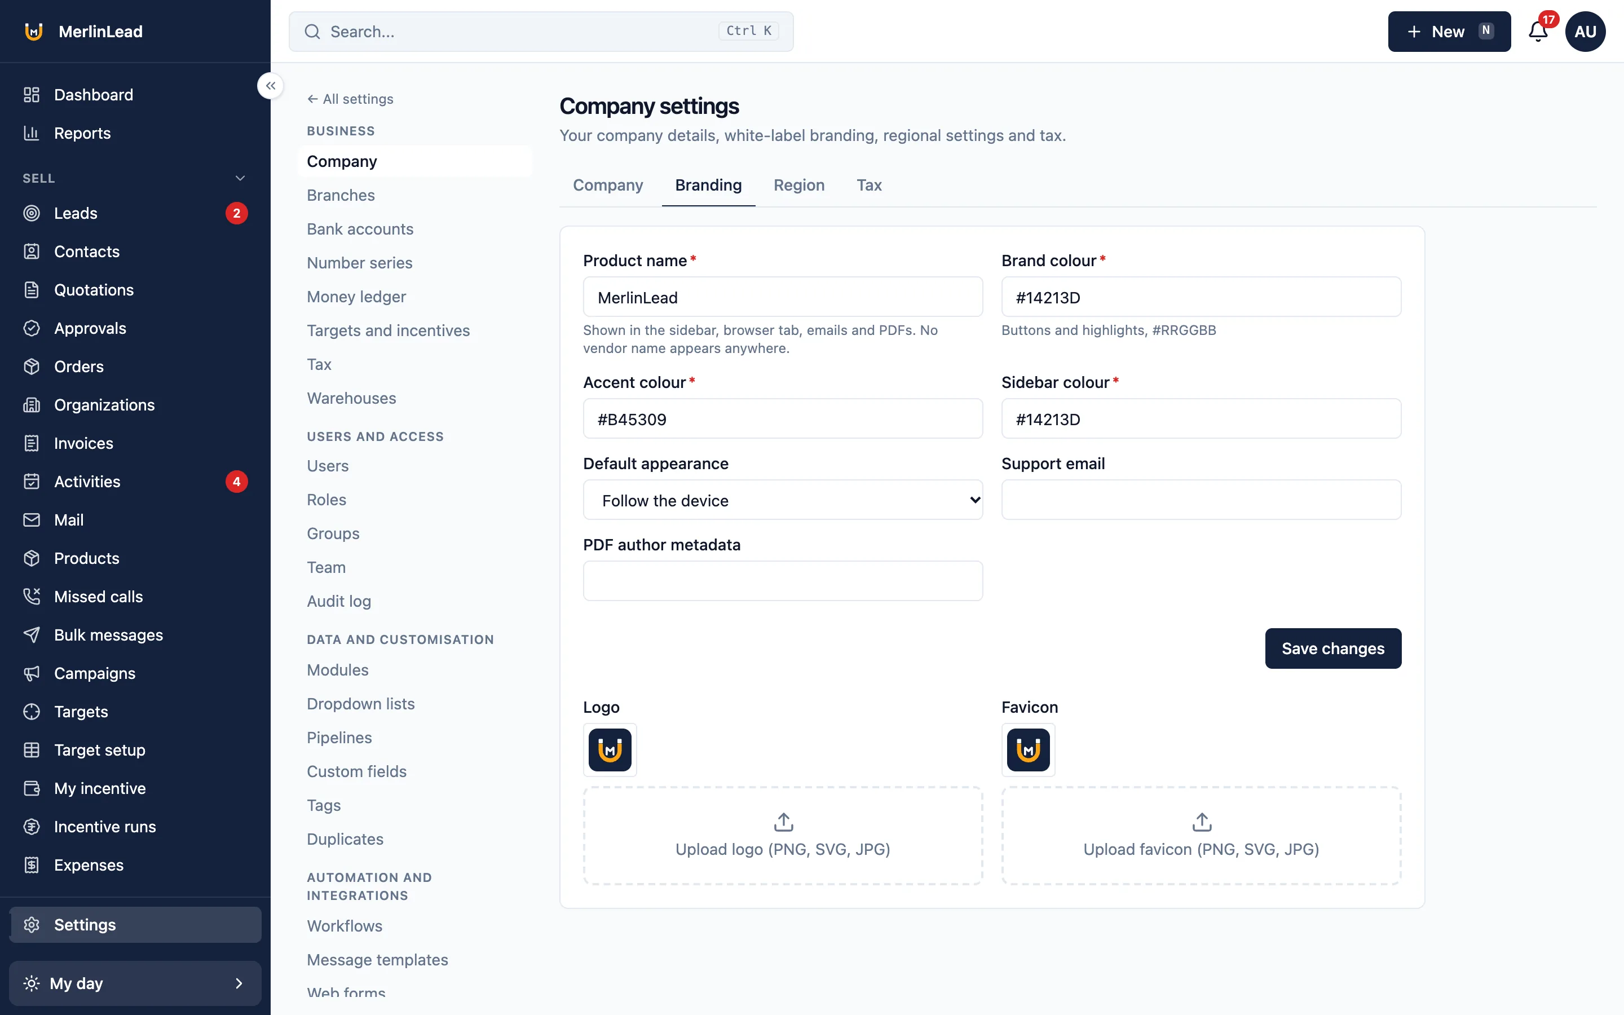The width and height of the screenshot is (1624, 1015).
Task: Select the Branding tab
Action: point(708,186)
